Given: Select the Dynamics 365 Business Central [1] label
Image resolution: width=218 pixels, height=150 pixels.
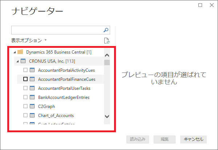Looking at the screenshot, I should 59,52.
